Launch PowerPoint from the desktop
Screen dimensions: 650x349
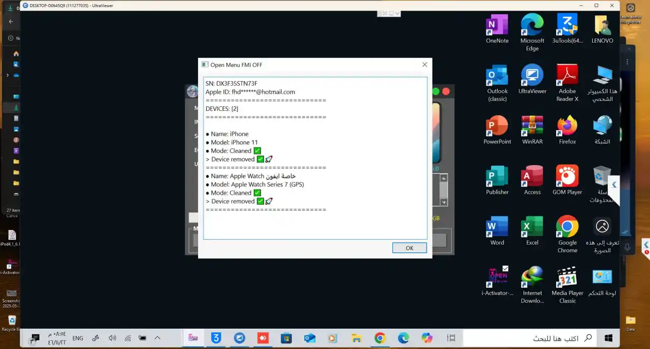pos(497,130)
